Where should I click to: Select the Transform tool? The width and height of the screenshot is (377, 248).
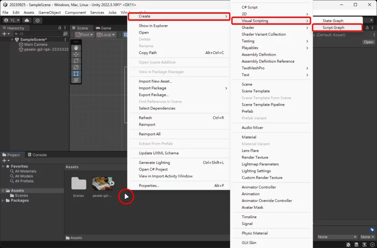[x=76, y=80]
